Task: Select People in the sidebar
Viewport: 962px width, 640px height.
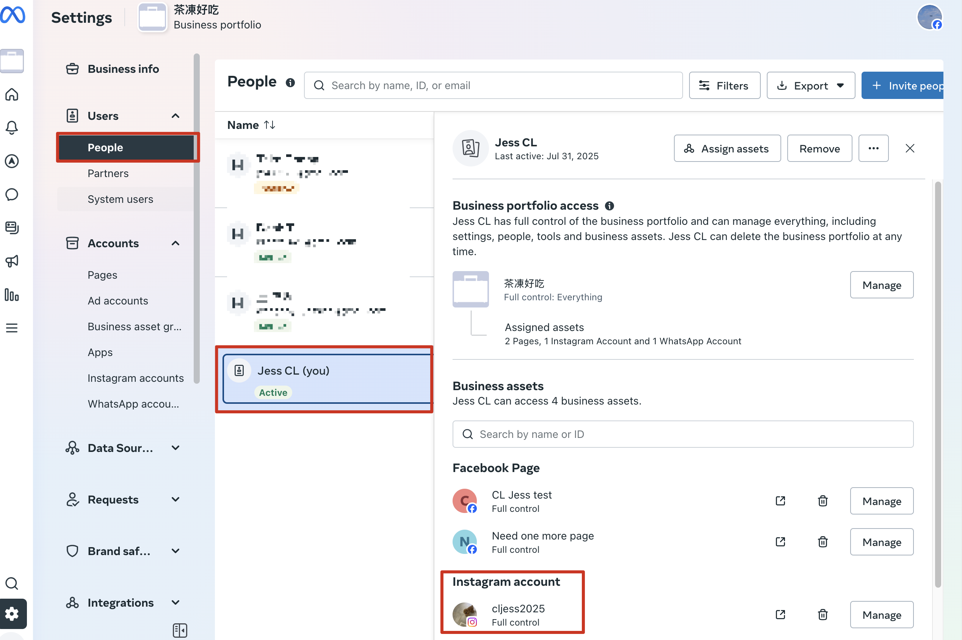Action: (126, 147)
